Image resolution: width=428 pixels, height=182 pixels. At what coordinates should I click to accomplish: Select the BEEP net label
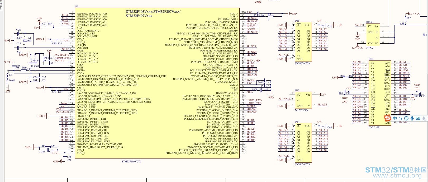click(65, 21)
